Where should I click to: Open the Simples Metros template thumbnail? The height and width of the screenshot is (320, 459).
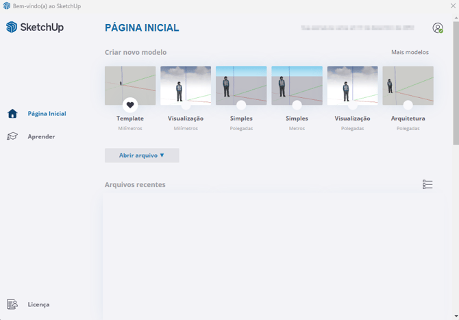coord(297,84)
